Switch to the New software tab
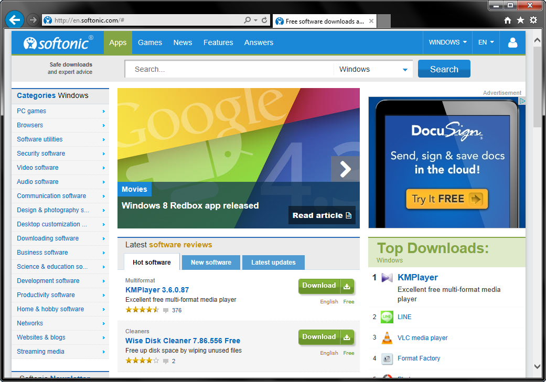This screenshot has height=382, width=546. [211, 263]
